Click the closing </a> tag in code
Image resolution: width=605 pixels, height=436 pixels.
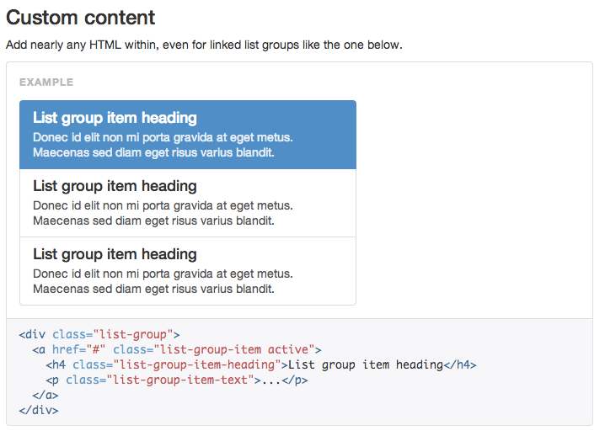coord(46,395)
